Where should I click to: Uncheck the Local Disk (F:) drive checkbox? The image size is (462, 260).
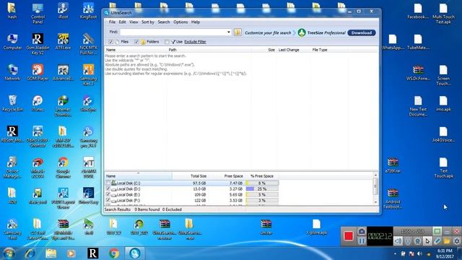(108, 200)
